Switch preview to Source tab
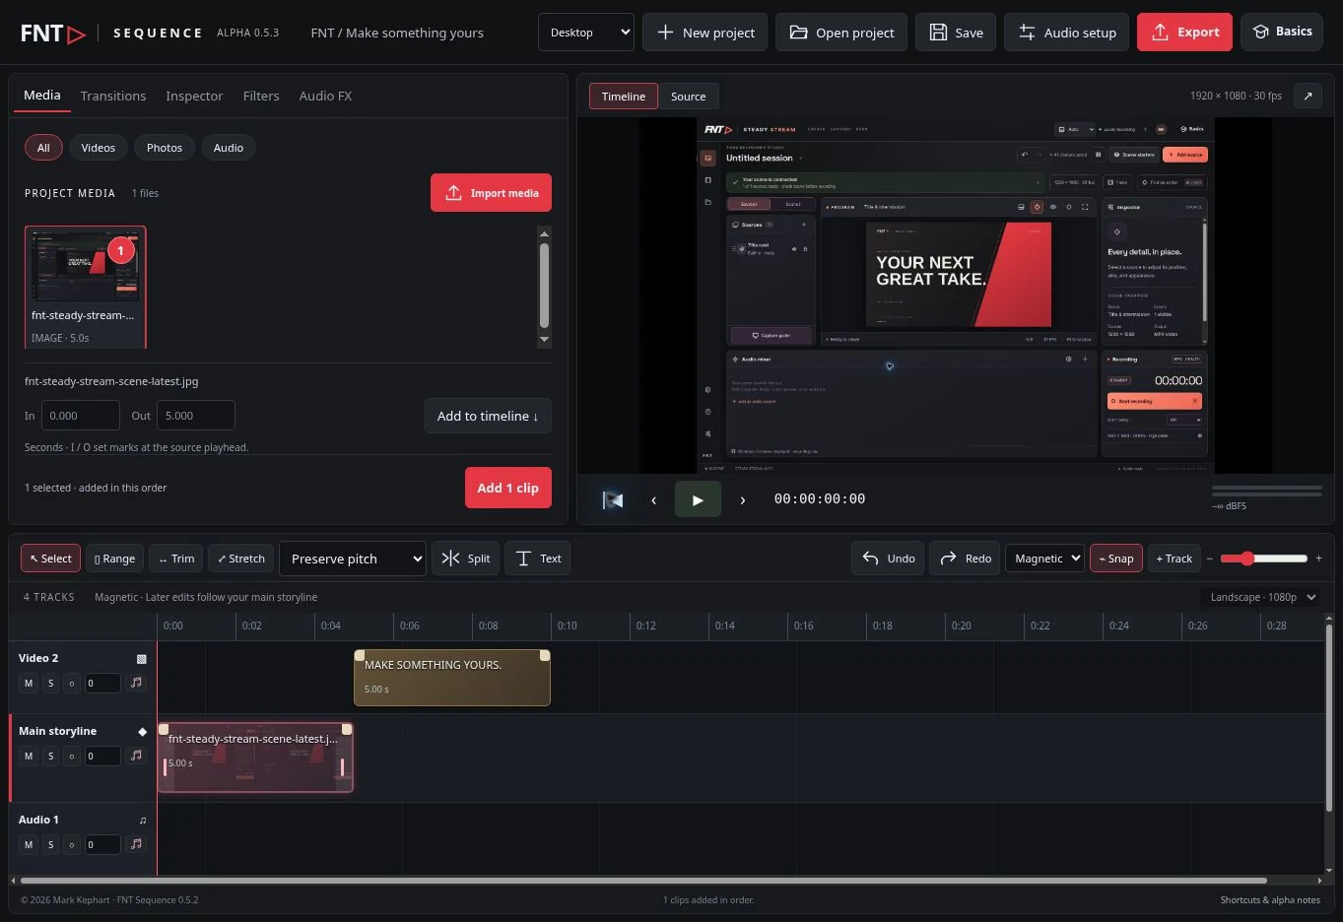Image resolution: width=1343 pixels, height=922 pixels. pos(688,97)
